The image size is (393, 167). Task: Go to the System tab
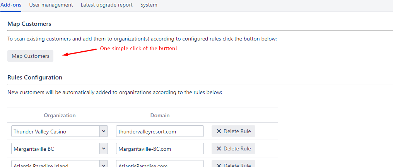point(149,5)
